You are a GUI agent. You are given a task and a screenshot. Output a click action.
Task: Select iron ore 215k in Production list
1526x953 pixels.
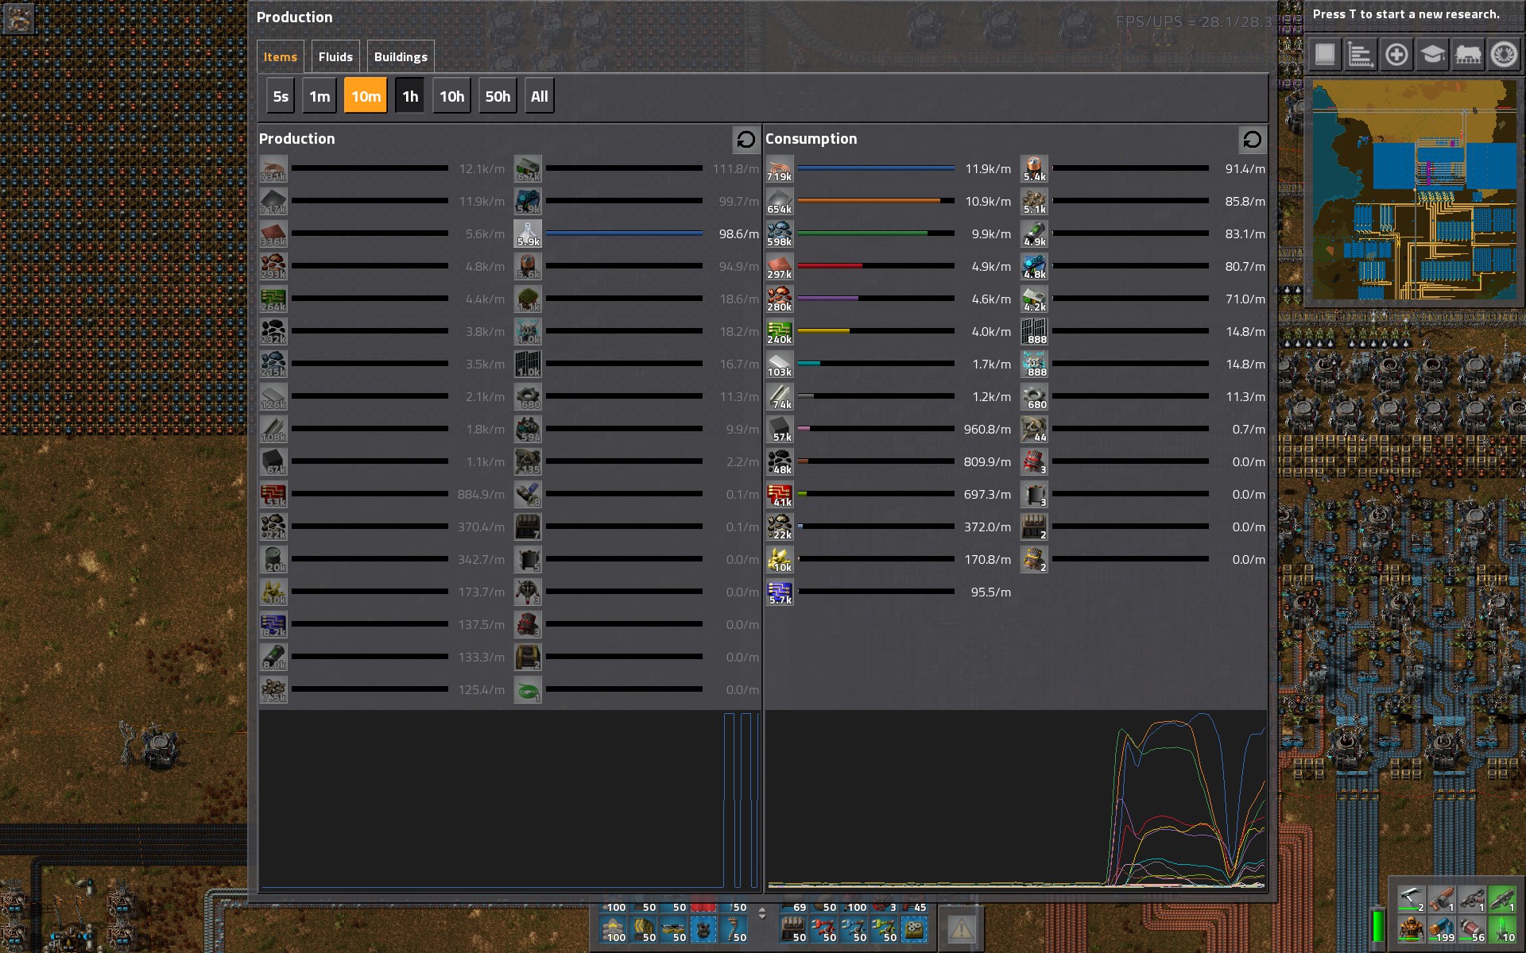(x=273, y=365)
